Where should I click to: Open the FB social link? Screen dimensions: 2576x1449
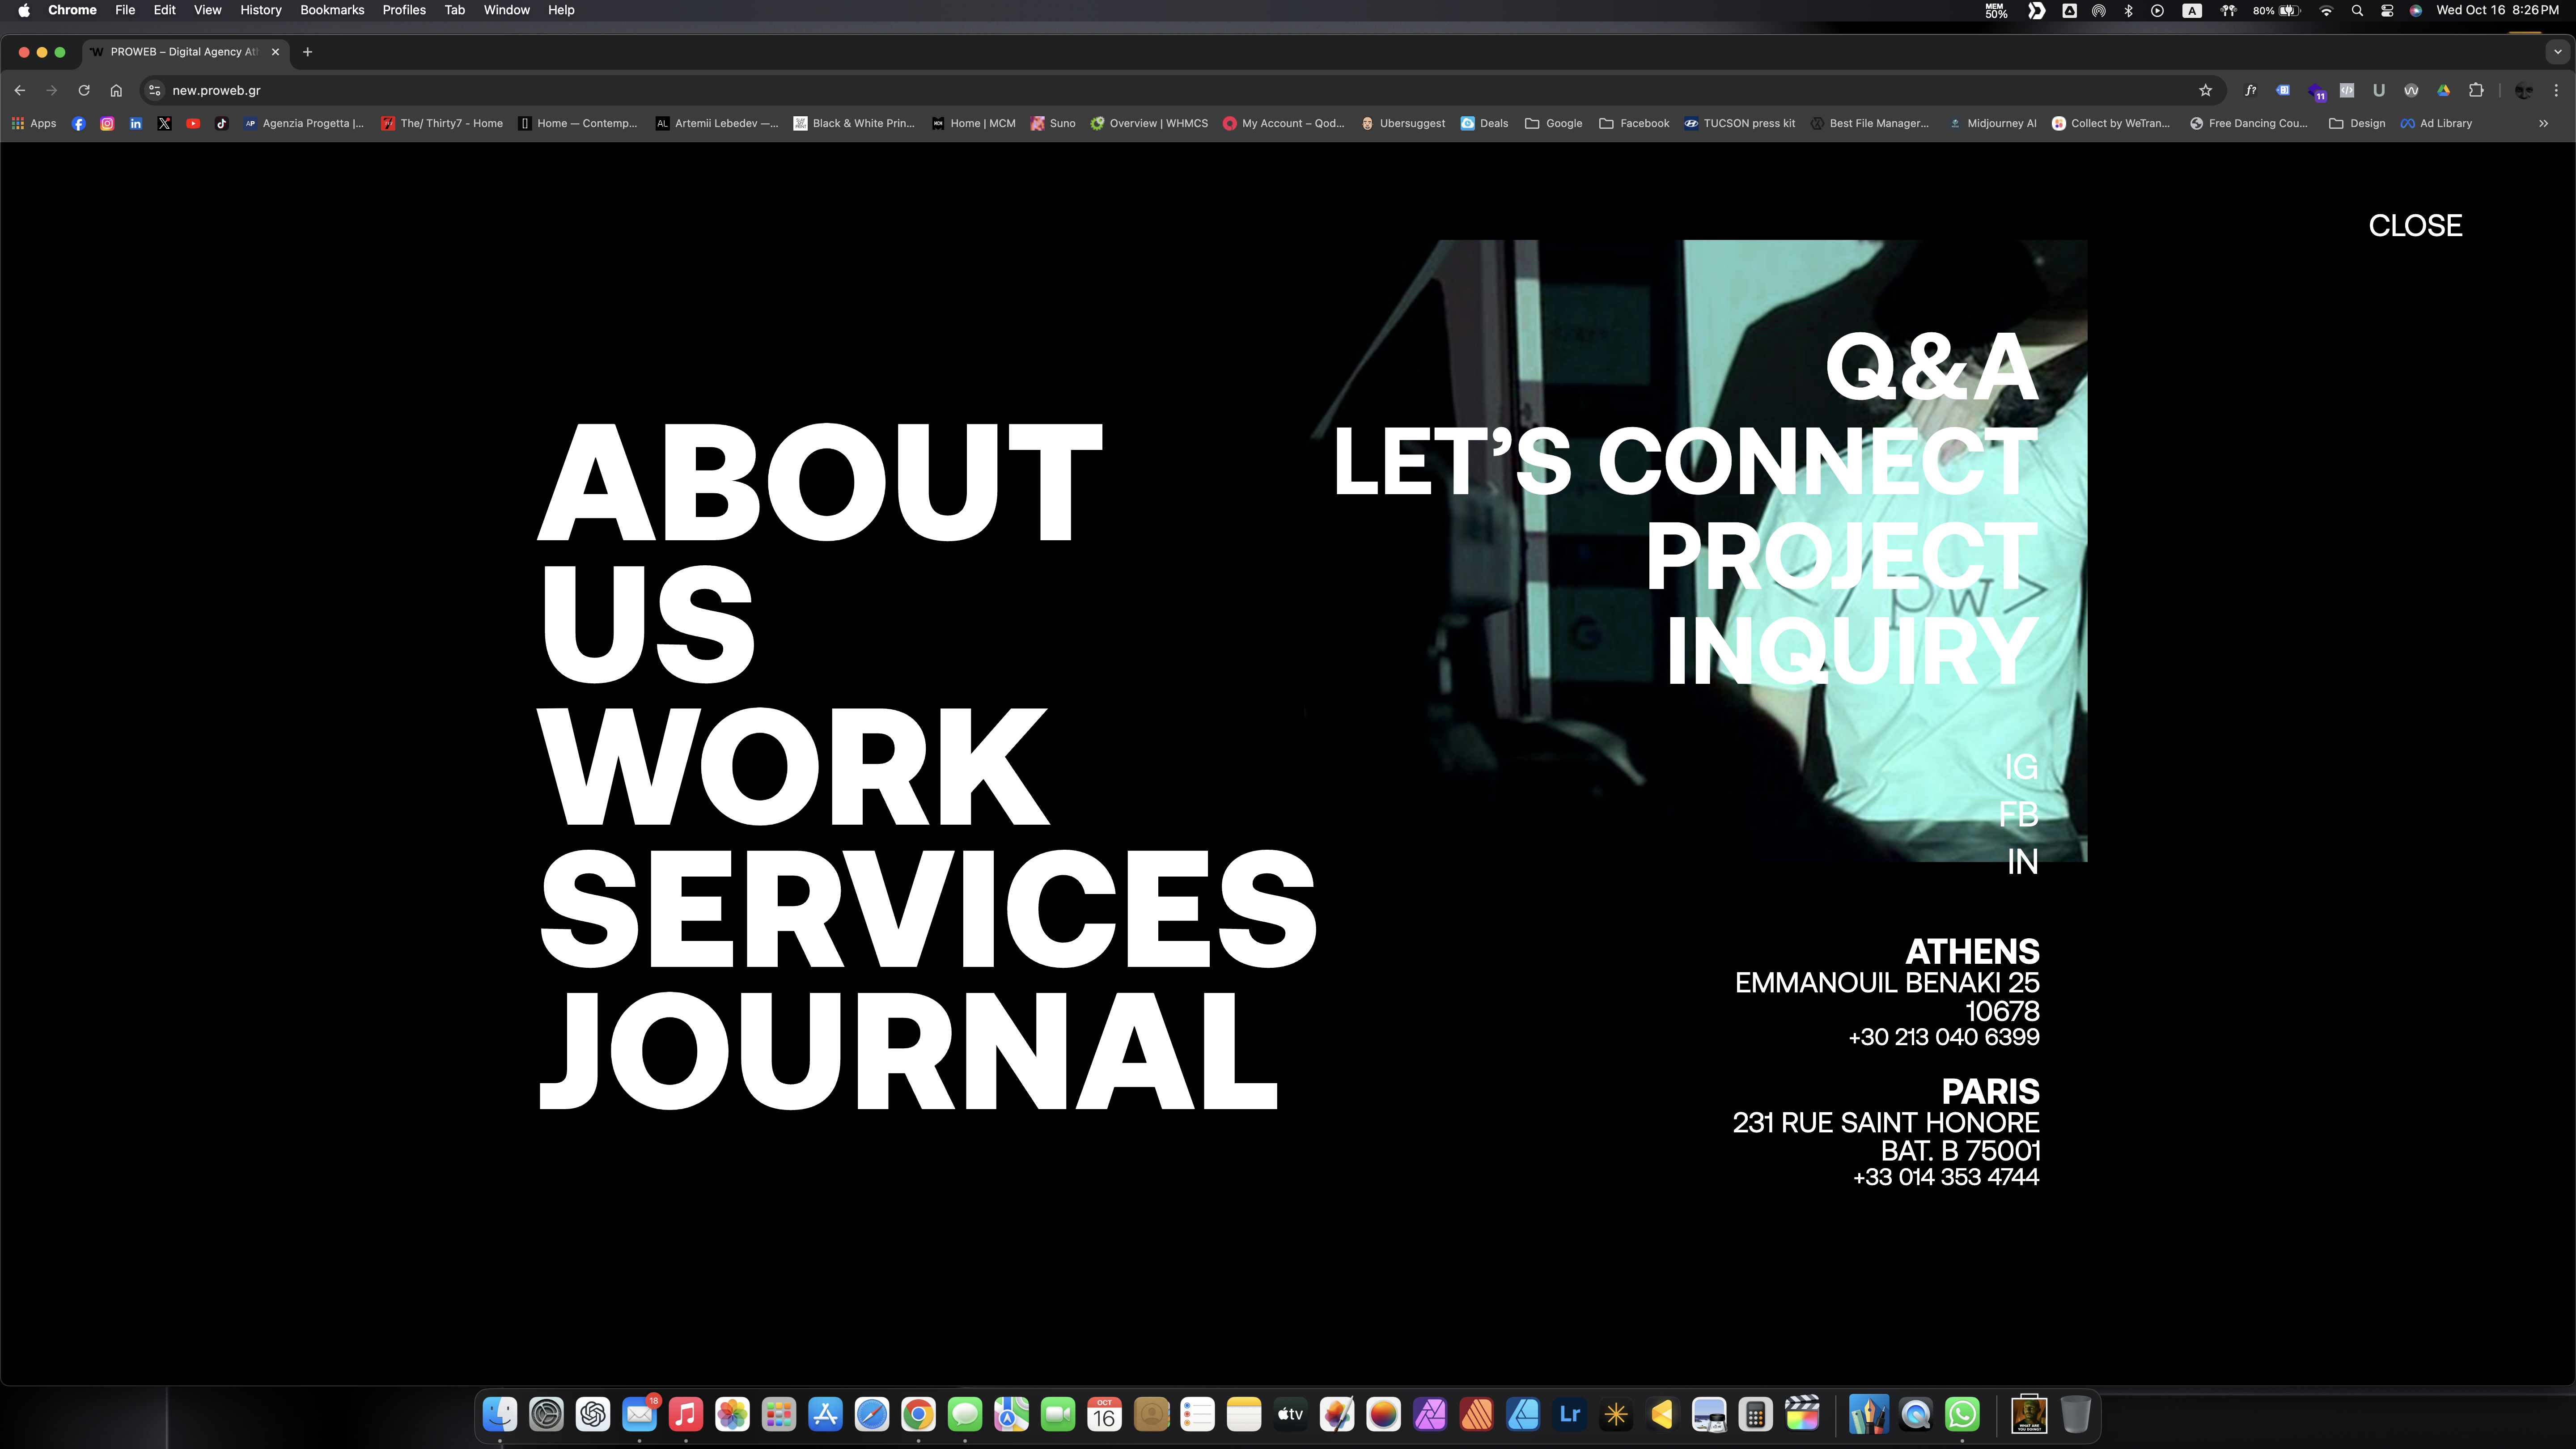point(2018,814)
